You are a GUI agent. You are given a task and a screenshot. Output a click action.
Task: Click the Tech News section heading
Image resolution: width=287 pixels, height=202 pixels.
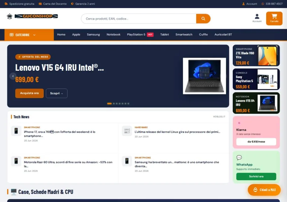pyautogui.click(x=21, y=117)
